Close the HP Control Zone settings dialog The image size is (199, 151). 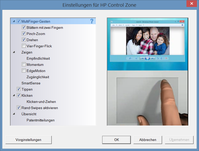click(x=192, y=4)
